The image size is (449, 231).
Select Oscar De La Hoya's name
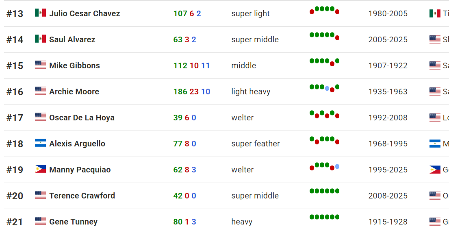point(82,118)
